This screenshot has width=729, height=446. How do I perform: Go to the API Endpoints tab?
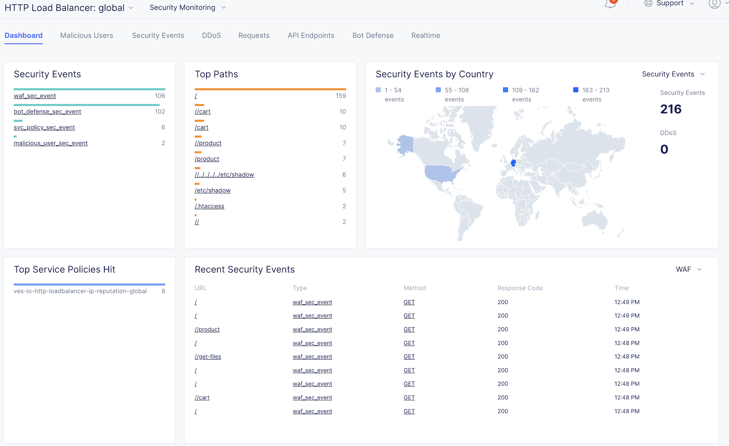[311, 36]
